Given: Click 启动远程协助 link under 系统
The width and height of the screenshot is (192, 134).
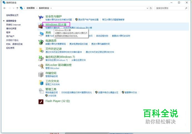Looking at the screenshot, I should tap(102, 36).
